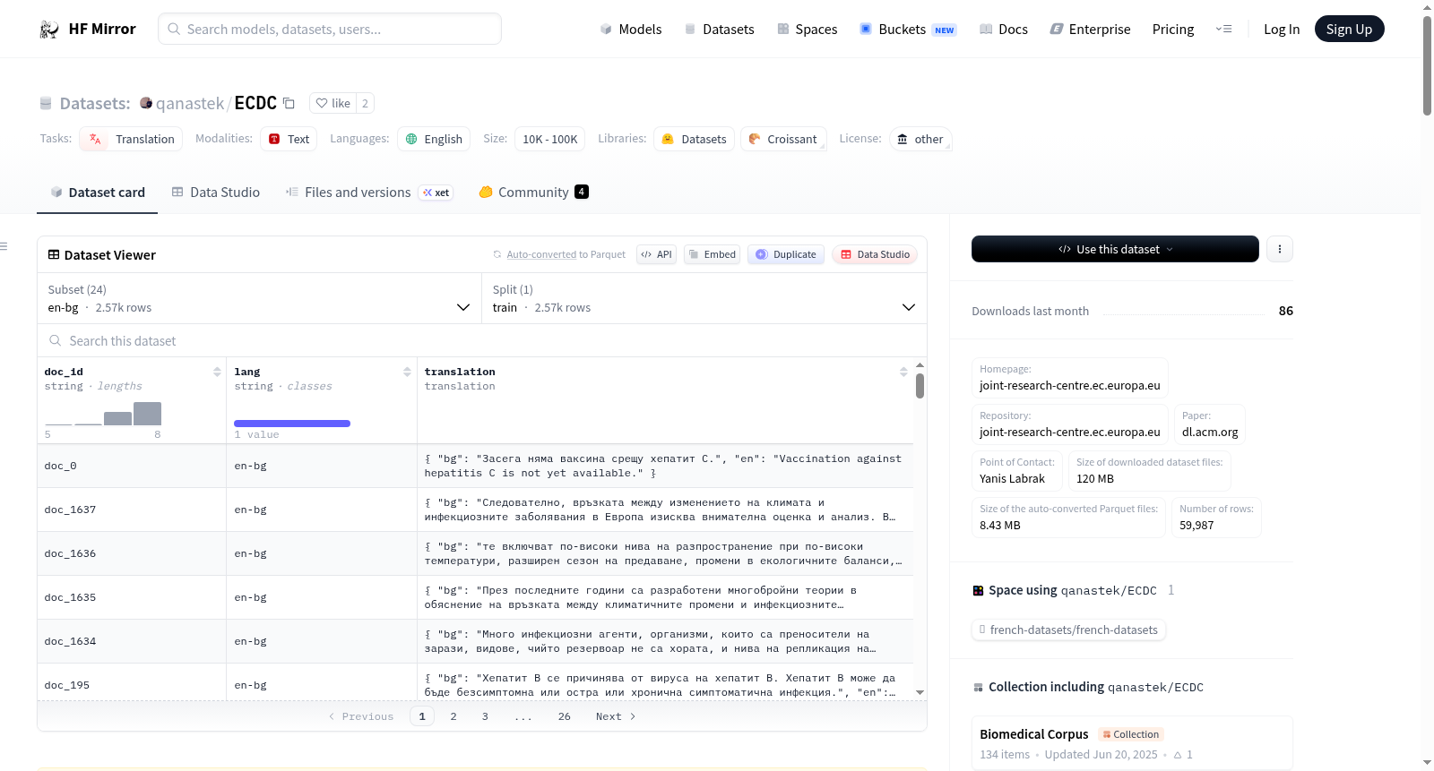This screenshot has width=1434, height=771.
Task: Click the qanastek owner link
Action: (x=190, y=103)
